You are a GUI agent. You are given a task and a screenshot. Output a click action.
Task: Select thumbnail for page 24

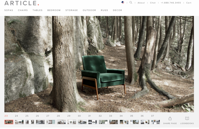[19, 122]
